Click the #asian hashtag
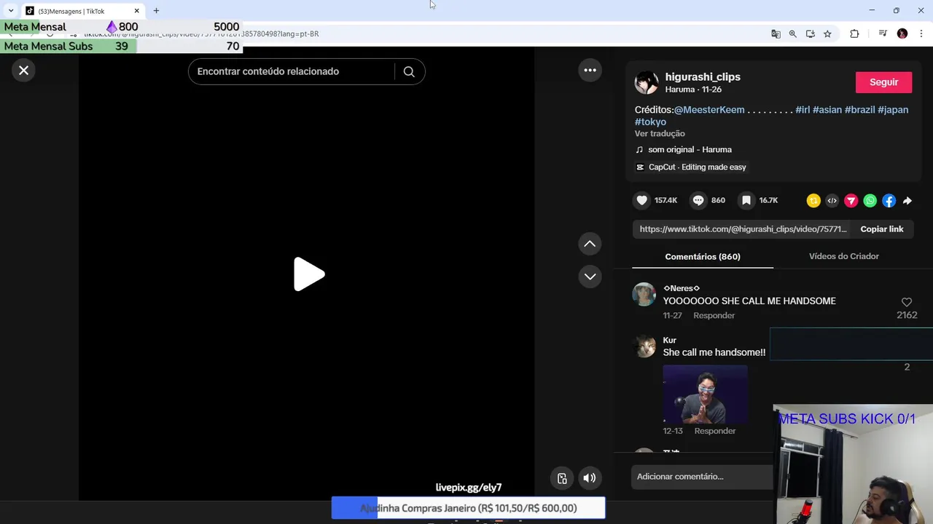The height and width of the screenshot is (524, 933). point(827,110)
